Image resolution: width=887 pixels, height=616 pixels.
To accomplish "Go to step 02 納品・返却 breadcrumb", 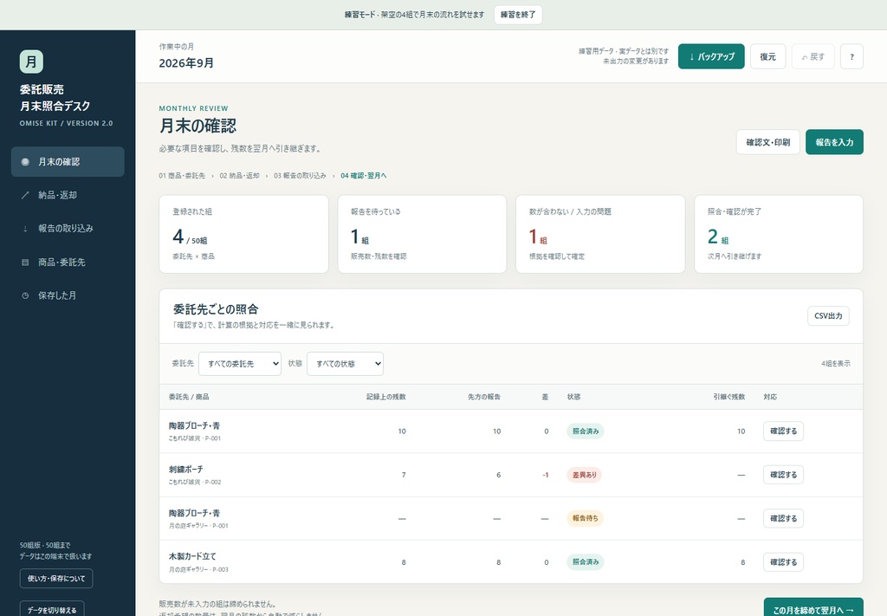I will coord(239,176).
